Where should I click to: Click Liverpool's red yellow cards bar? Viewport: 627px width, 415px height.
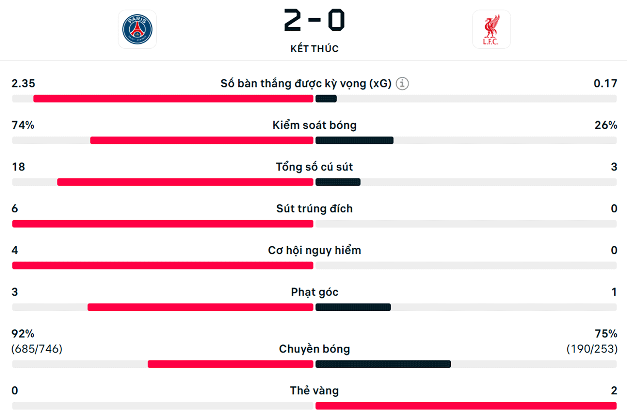click(466, 406)
